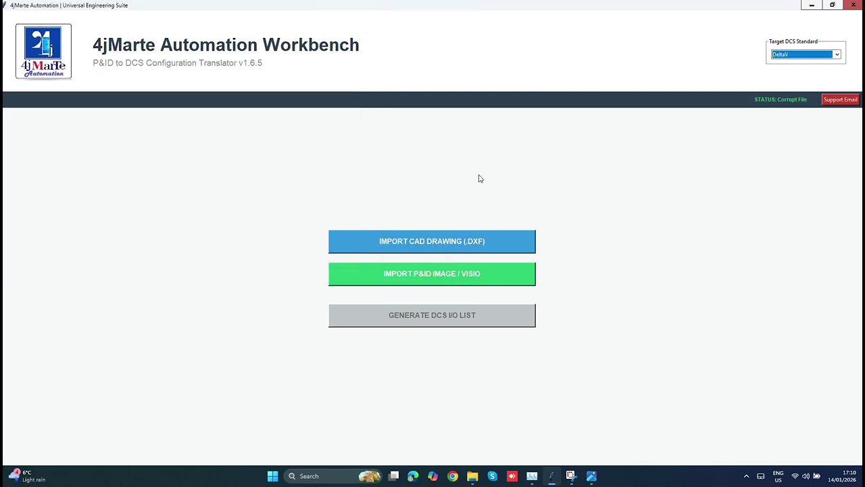
Task: Click Import P&ID Image / Visio button
Action: (x=432, y=274)
